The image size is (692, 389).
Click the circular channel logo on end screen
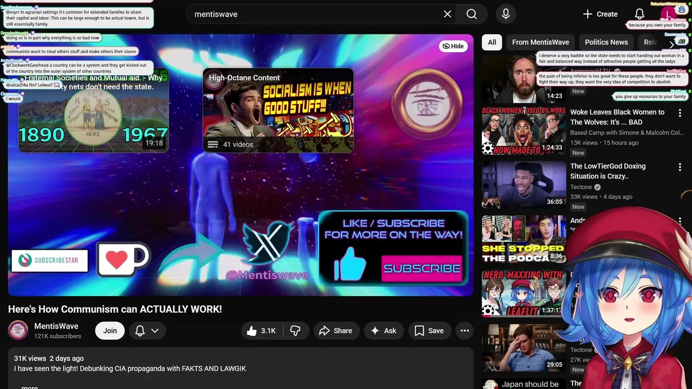point(428,103)
